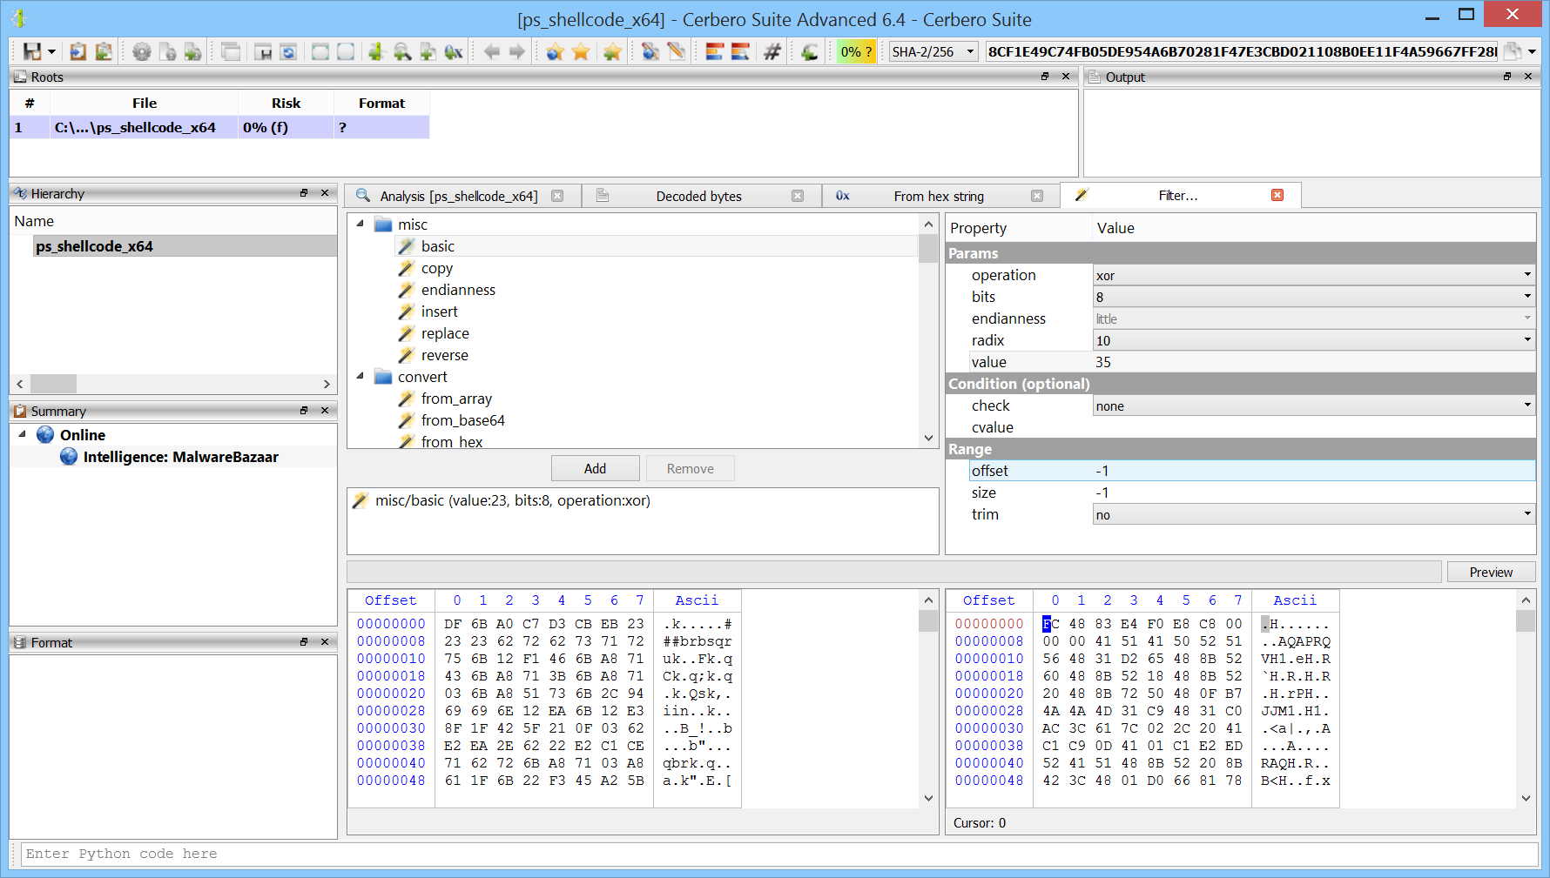Open the operation xor dropdown
The height and width of the screenshot is (878, 1550).
1313,275
